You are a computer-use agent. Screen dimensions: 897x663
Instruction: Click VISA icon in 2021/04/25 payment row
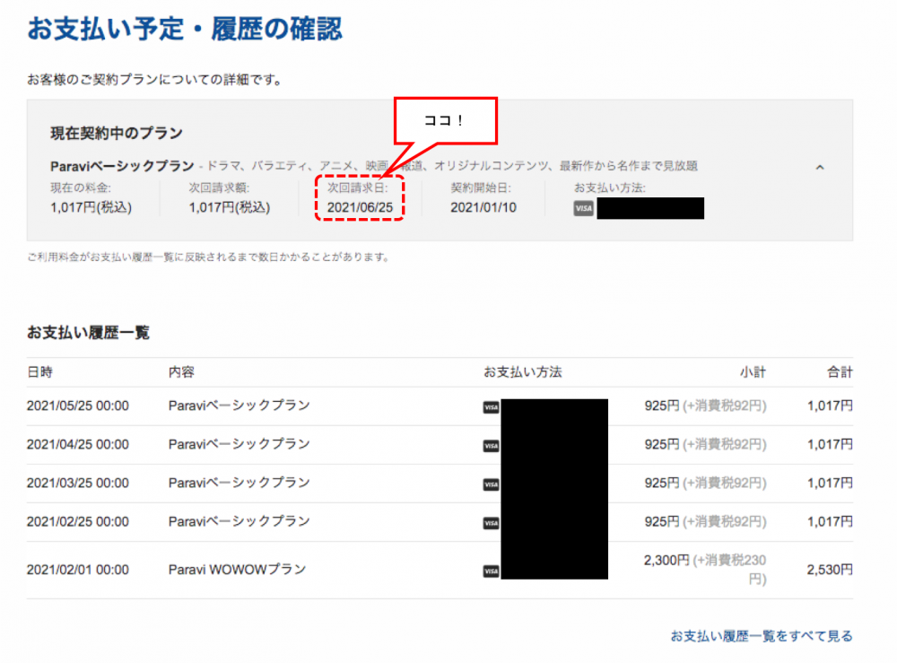click(x=491, y=446)
